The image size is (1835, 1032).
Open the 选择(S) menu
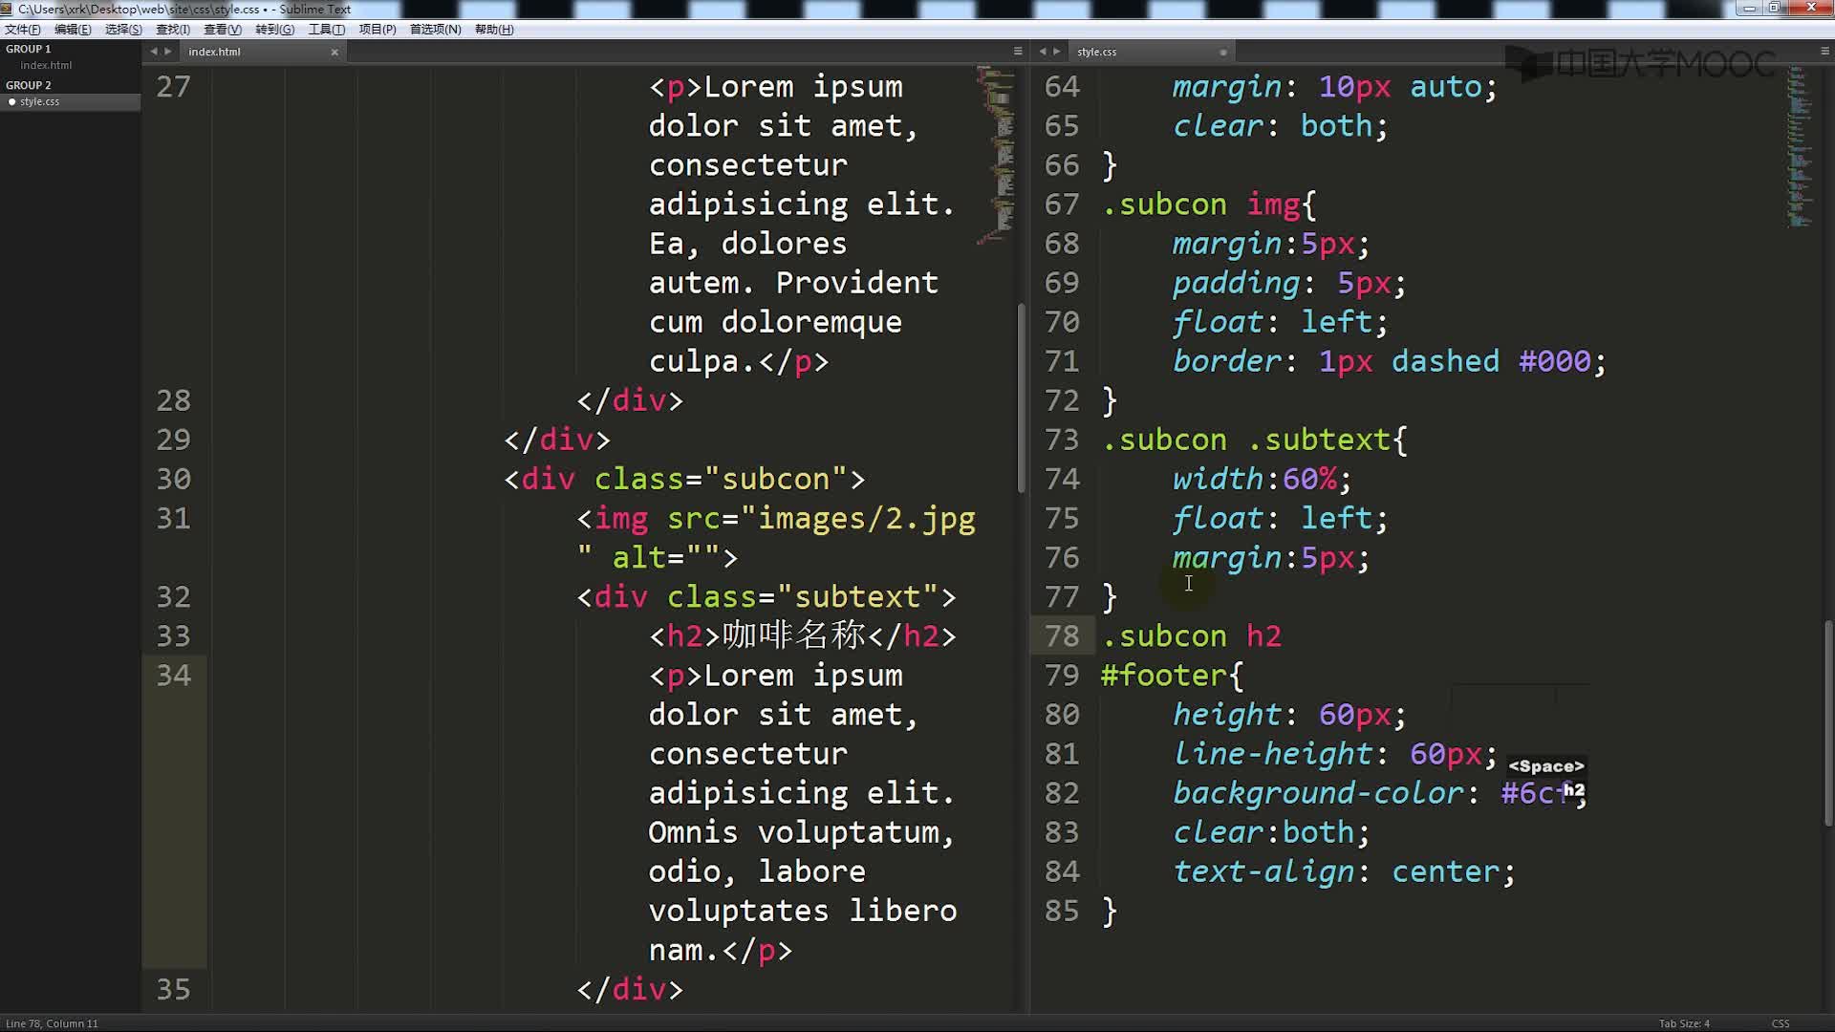click(123, 29)
